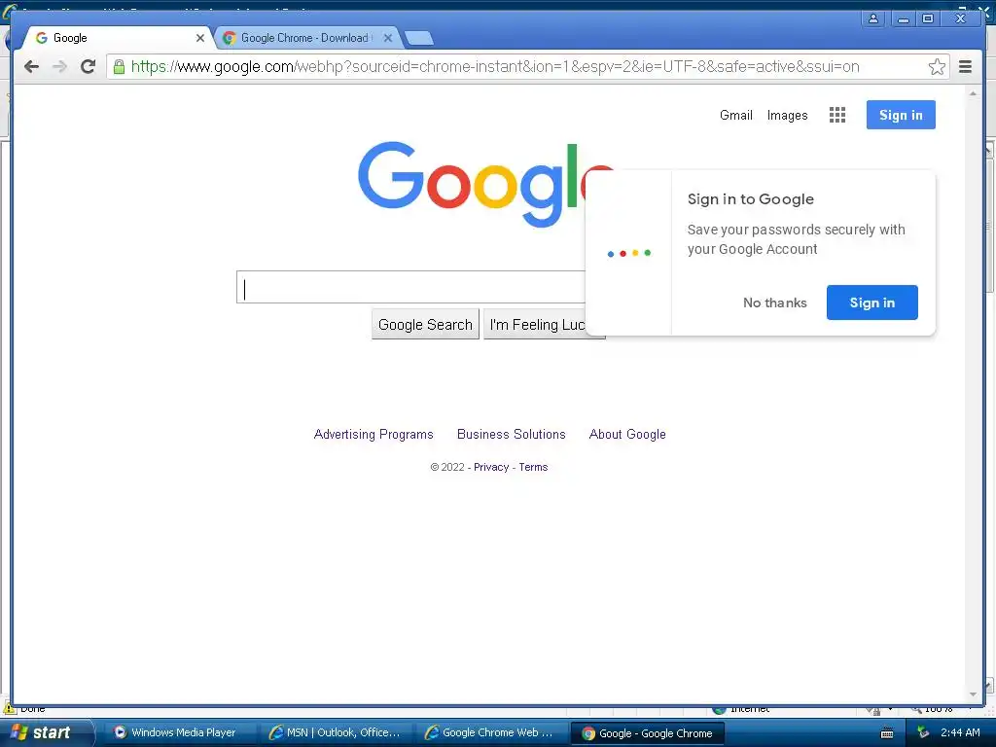Screen dimensions: 996x747
Task: Click Sign in inside the popup
Action: 872,302
